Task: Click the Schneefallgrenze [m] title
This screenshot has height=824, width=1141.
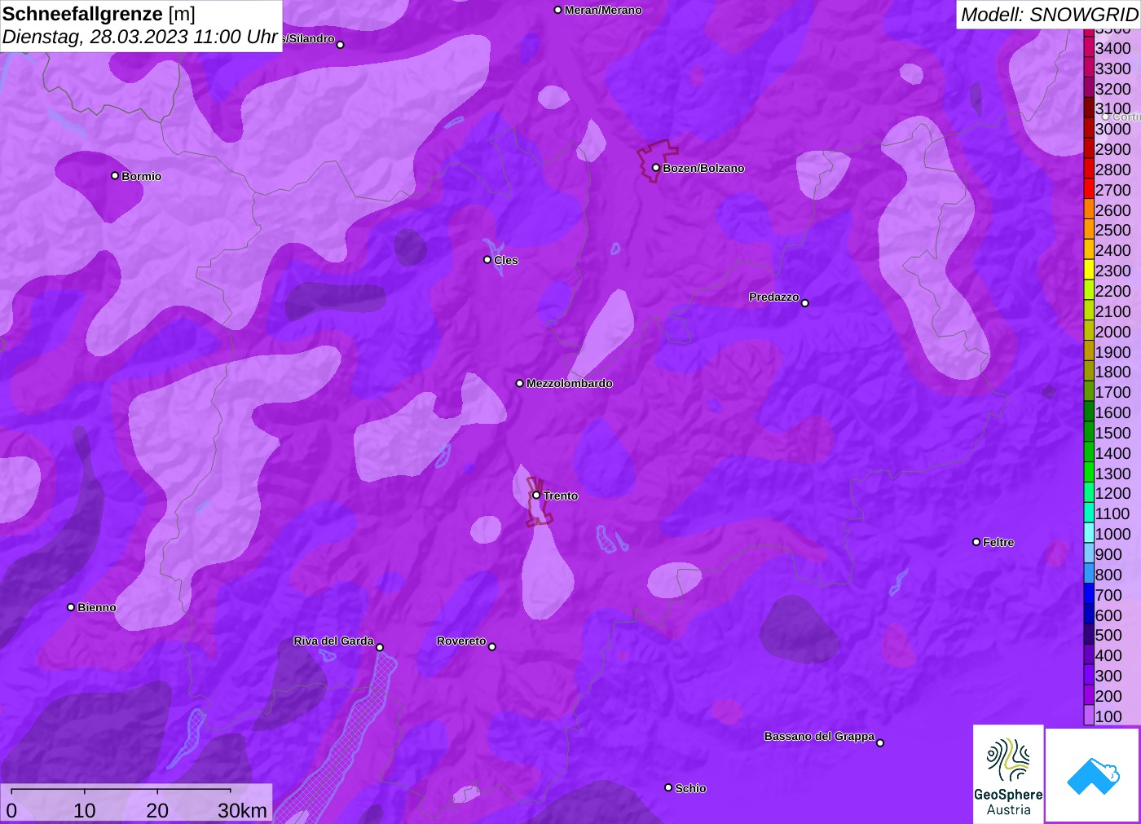Action: click(99, 14)
